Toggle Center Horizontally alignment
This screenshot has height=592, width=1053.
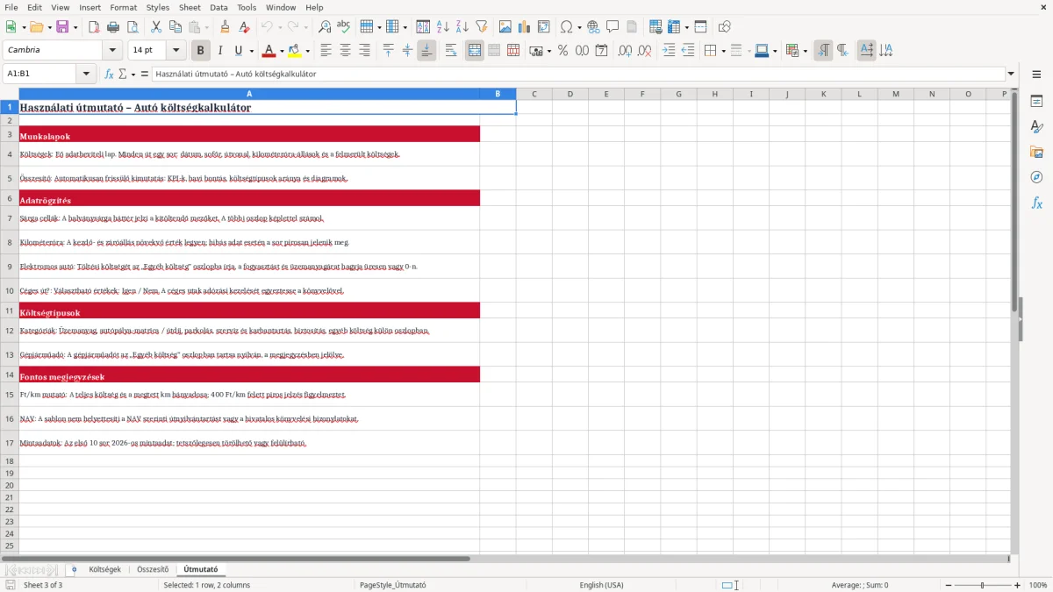pyautogui.click(x=345, y=51)
